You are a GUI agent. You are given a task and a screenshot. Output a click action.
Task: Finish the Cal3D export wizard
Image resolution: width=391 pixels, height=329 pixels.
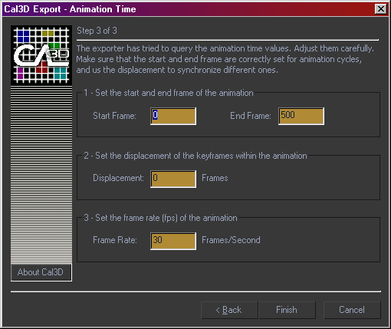(x=287, y=310)
